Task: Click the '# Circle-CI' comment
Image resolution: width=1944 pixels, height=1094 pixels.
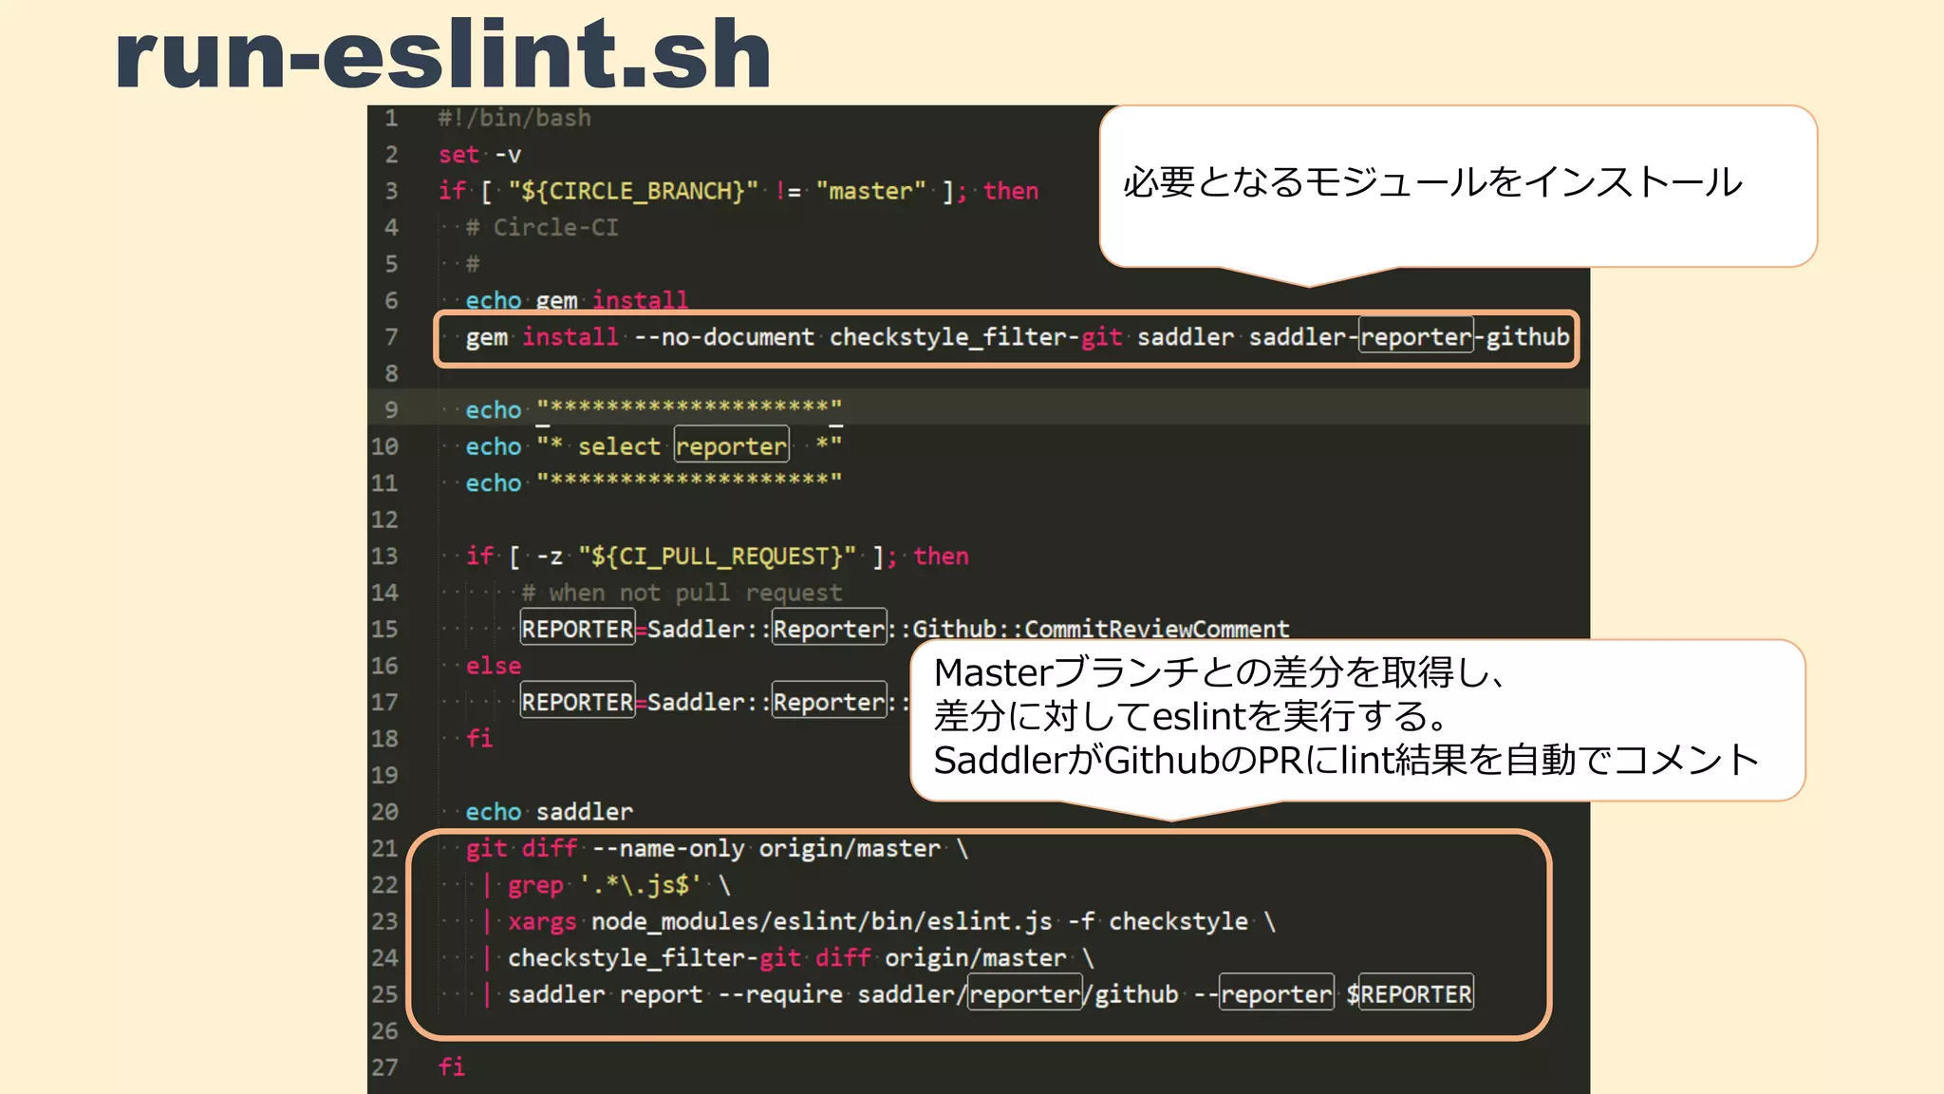Action: 542,228
